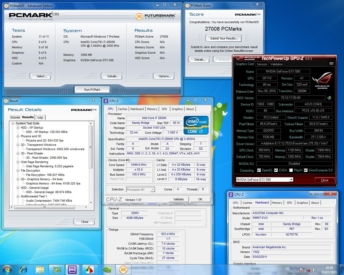This screenshot has width=344, height=275.
Task: Toggle PhysX checkbox in GPU-Z
Action: pyautogui.click(x=291, y=170)
